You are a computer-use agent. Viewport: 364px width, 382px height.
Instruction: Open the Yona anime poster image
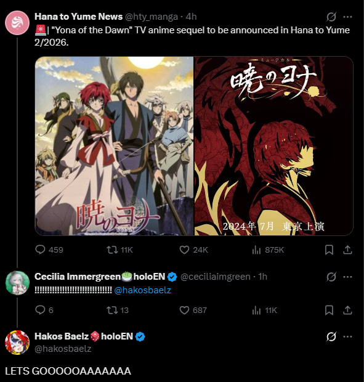coord(114,146)
